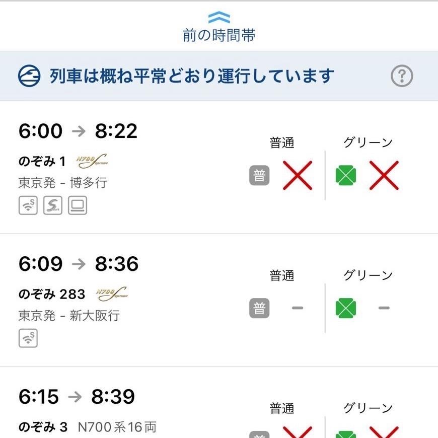
Task: Select the 6:15 Nozomi 3 train row
Action: pos(126,410)
